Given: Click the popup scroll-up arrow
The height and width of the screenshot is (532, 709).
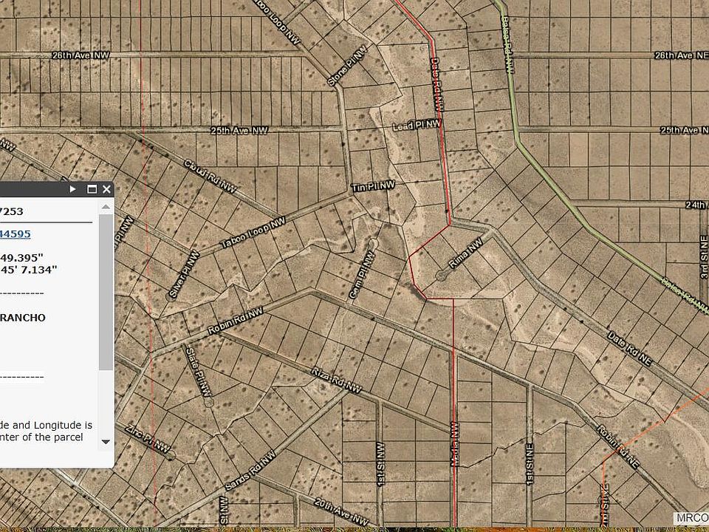Looking at the screenshot, I should (x=106, y=207).
